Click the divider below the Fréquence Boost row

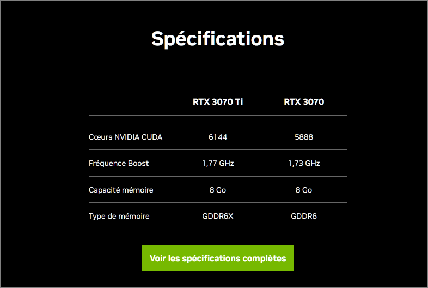pyautogui.click(x=217, y=176)
